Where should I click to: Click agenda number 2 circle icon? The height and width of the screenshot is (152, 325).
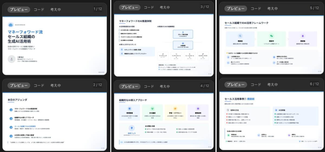pyautogui.click(x=11, y=118)
